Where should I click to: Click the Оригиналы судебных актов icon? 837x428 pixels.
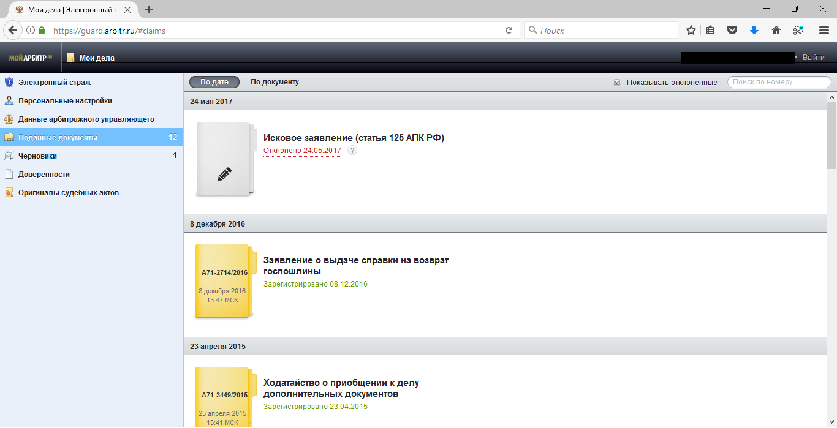pos(9,192)
